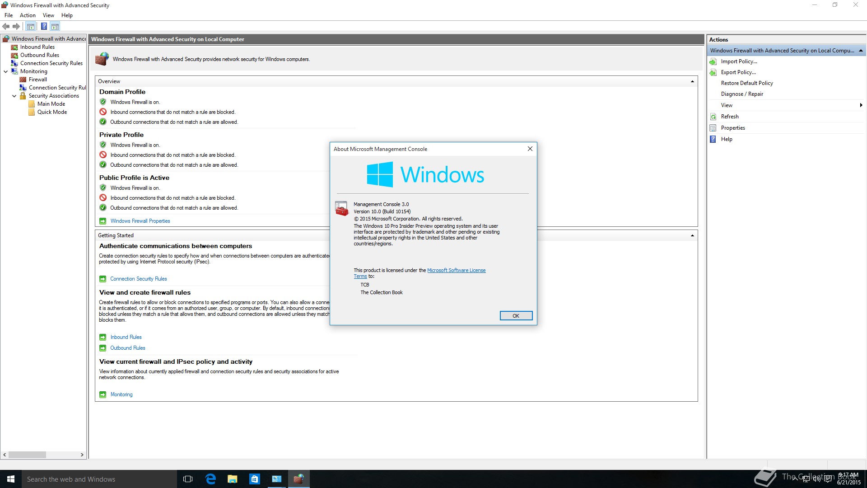Select Inbound Rules in tree
This screenshot has height=488, width=867.
(x=37, y=47)
